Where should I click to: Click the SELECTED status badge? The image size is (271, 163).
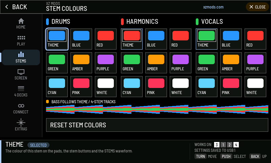[x=38, y=145]
